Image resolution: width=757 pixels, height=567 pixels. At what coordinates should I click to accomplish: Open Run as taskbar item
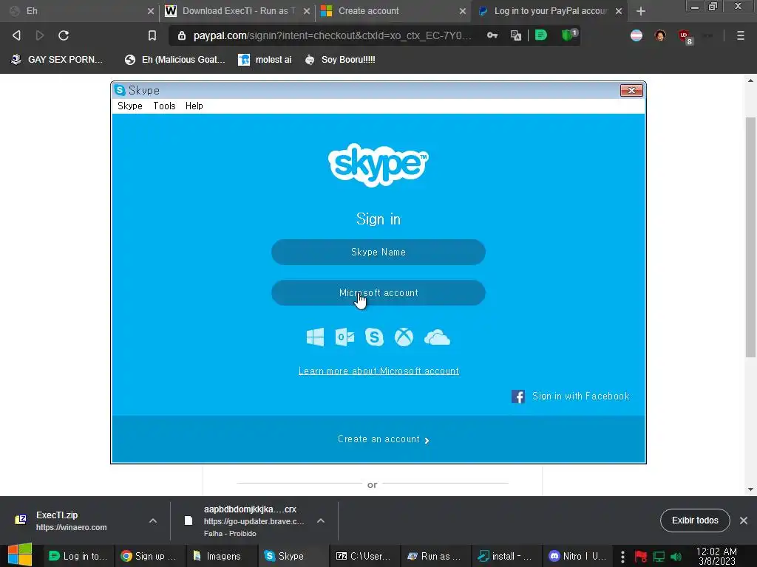pyautogui.click(x=435, y=556)
